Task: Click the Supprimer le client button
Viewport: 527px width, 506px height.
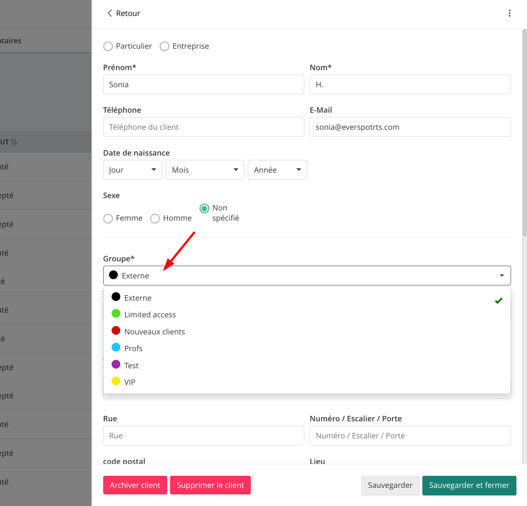Action: (x=210, y=485)
